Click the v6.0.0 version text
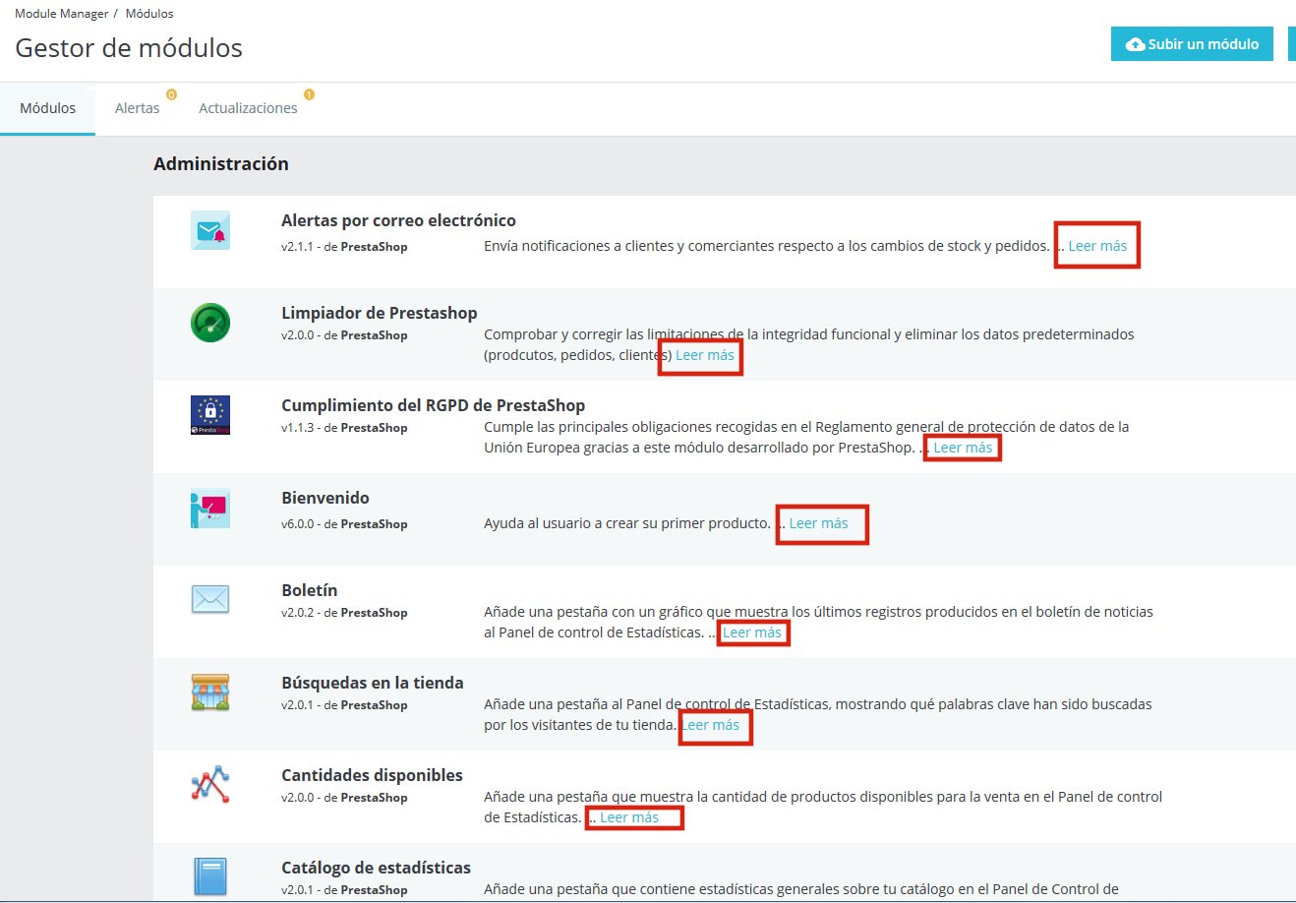Viewport: 1296px width, 903px height. pyautogui.click(x=298, y=524)
